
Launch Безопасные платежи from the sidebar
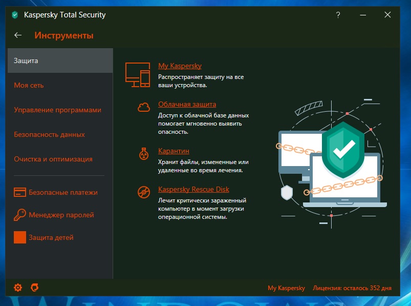point(63,192)
